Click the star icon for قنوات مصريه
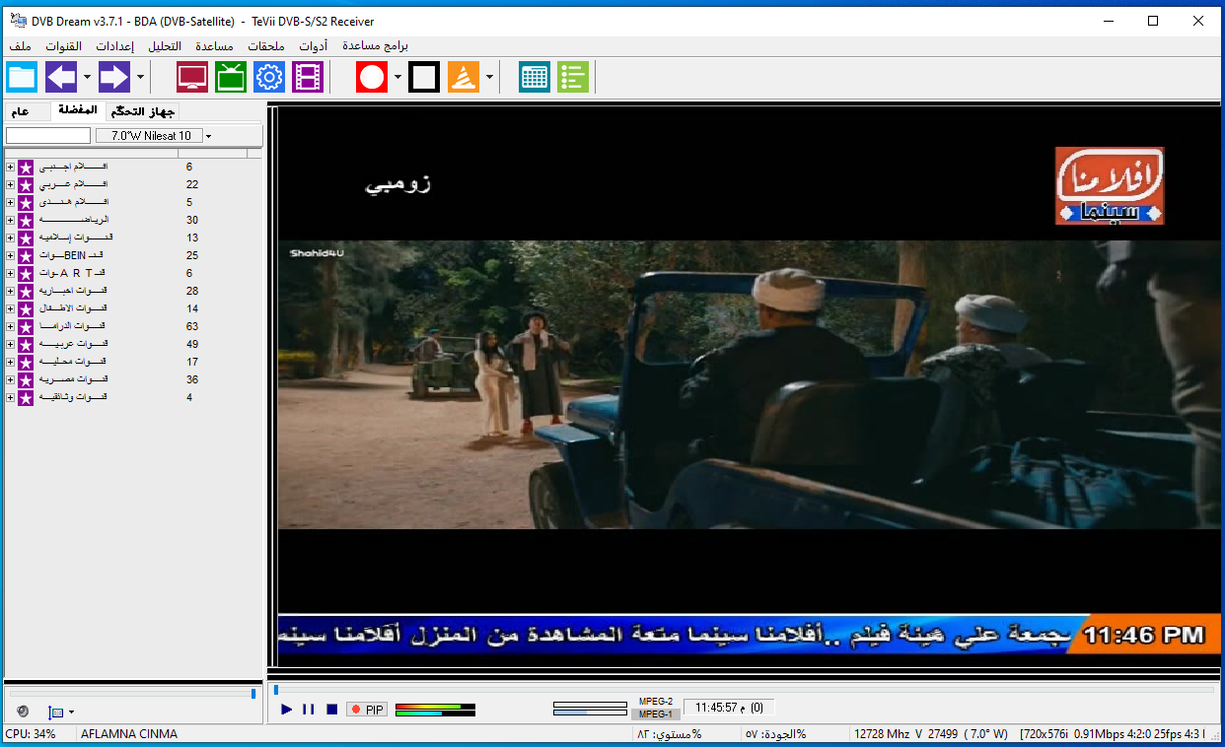The image size is (1225, 747). coord(26,379)
